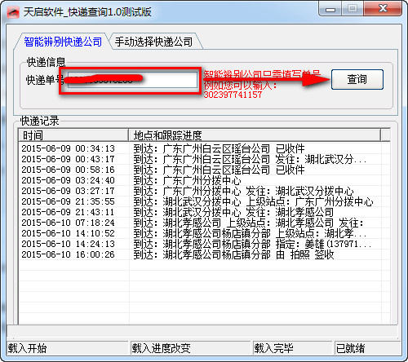The width and height of the screenshot is (408, 362).
Task: Select the 2015-06-10 07:18:24 湖北孝感公司 row
Action: [x=204, y=223]
